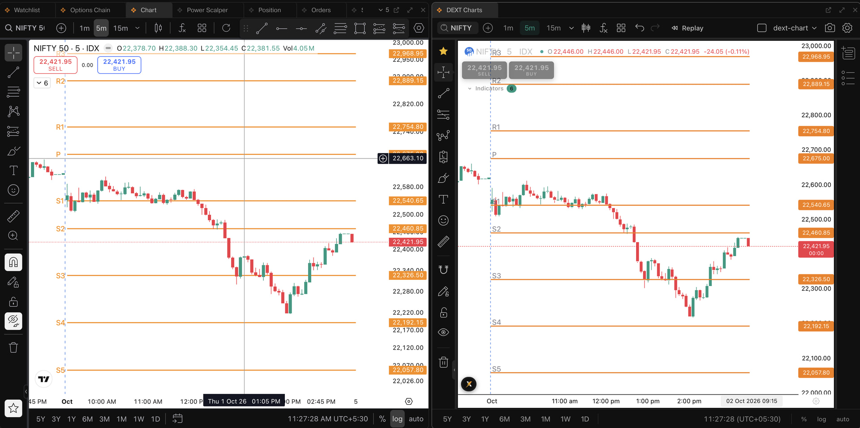The height and width of the screenshot is (428, 860).
Task: Open left chart settings hexagon icon
Action: coord(419,28)
